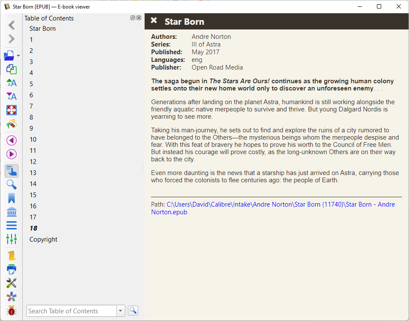This screenshot has height=321, width=409.
Task: Open preferences with the sliders icon
Action: 12,239
